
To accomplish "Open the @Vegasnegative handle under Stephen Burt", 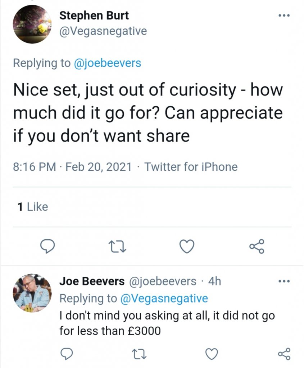I will click(x=103, y=31).
